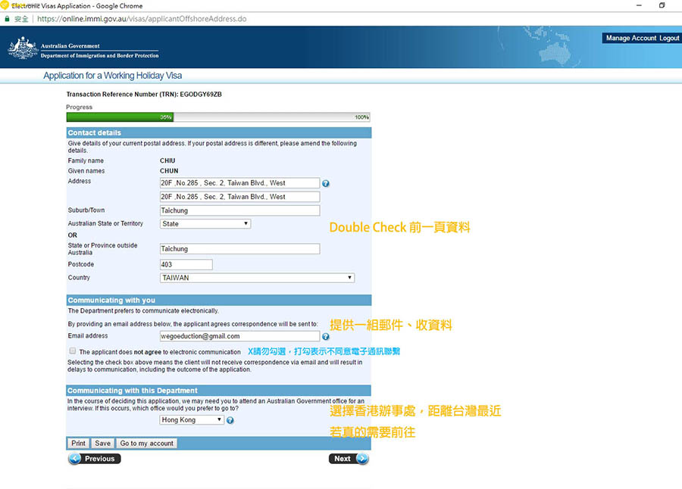Click the blue arrow icon on Next

click(x=361, y=459)
